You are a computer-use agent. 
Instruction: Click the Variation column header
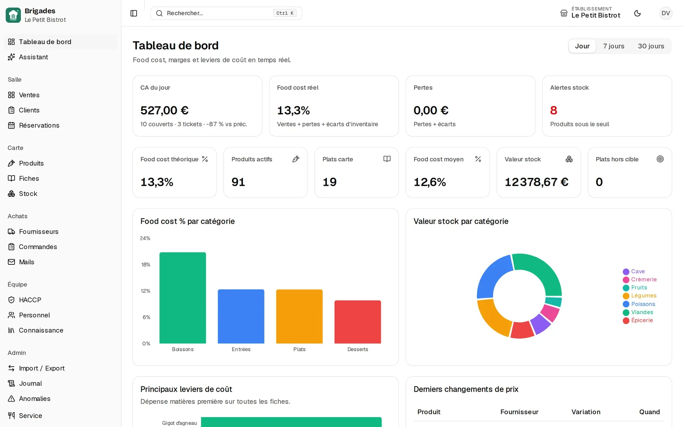586,412
